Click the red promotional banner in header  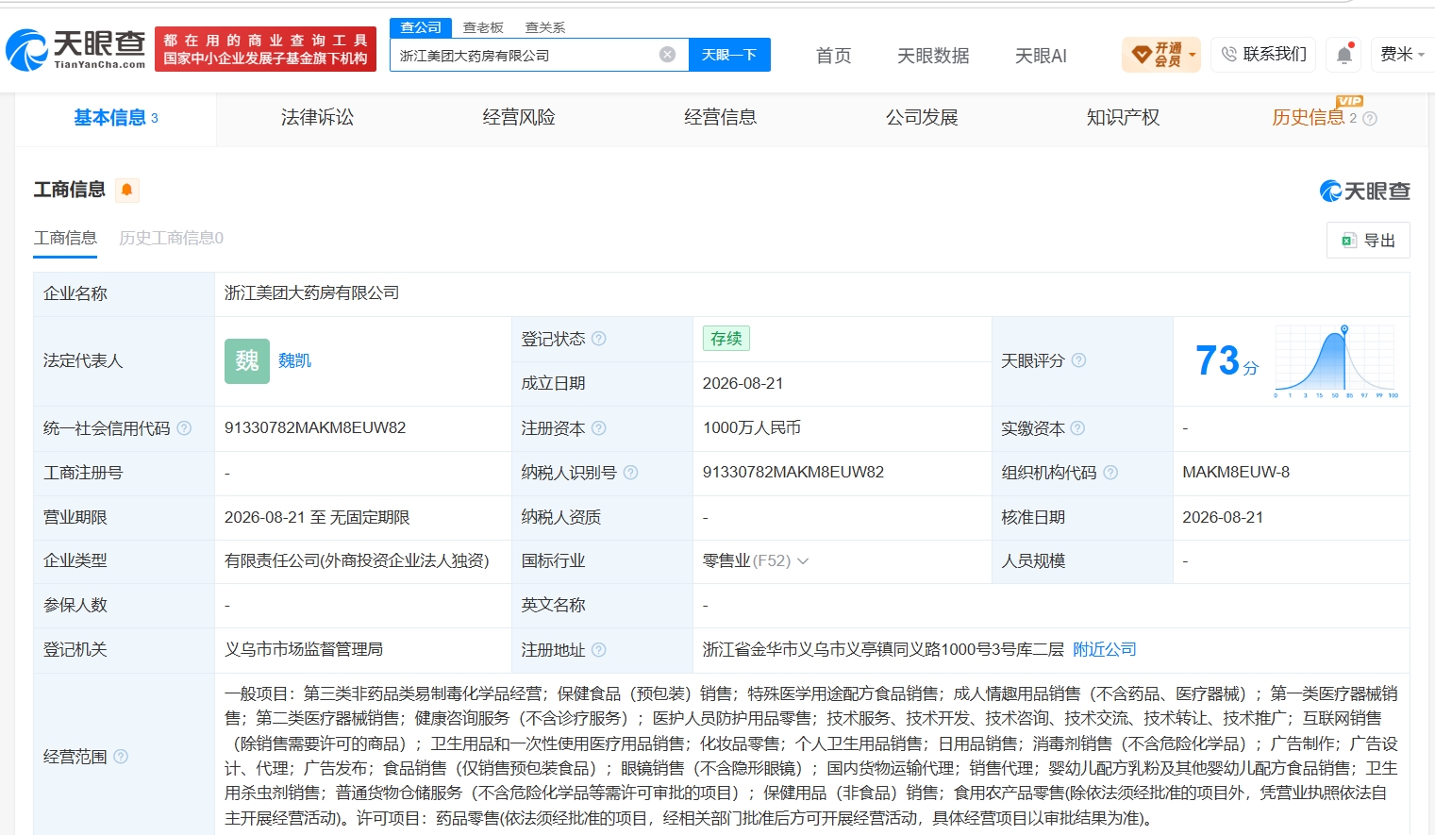point(265,49)
